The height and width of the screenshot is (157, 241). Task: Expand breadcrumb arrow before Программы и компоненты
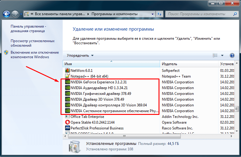tap(88, 14)
